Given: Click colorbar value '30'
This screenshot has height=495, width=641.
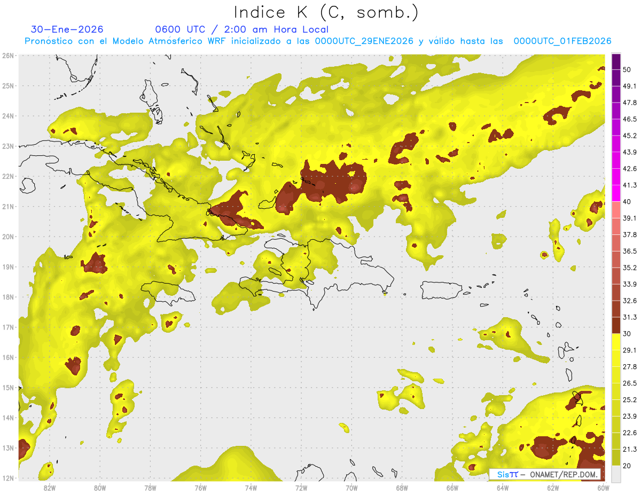Looking at the screenshot, I should (x=627, y=334).
